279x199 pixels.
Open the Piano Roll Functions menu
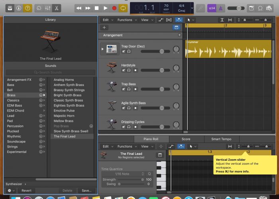pyautogui.click(x=127, y=146)
